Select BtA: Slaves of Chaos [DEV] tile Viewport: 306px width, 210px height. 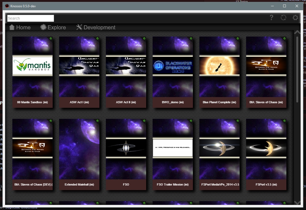(x=33, y=154)
